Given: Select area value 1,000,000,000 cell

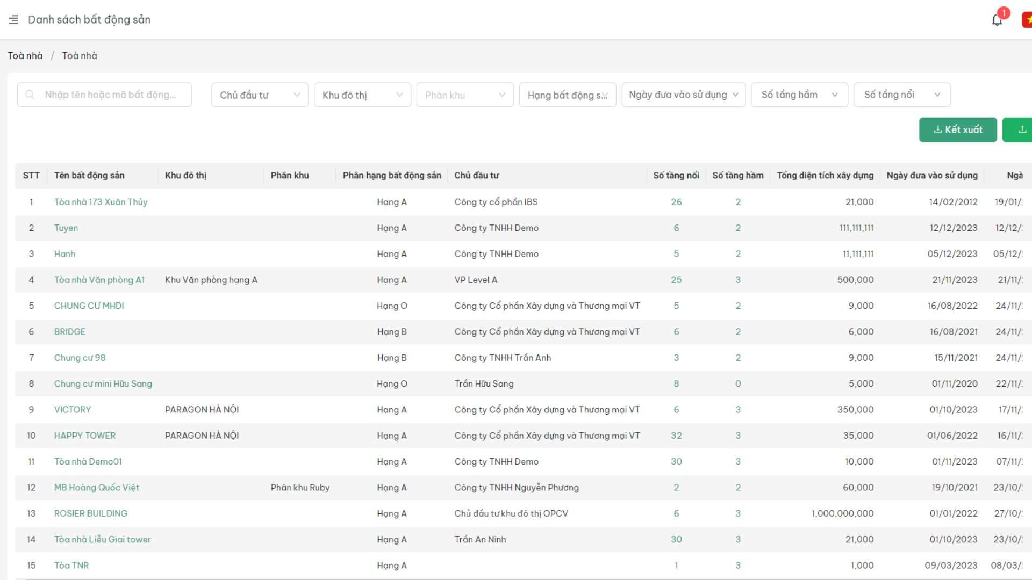Looking at the screenshot, I should (842, 513).
